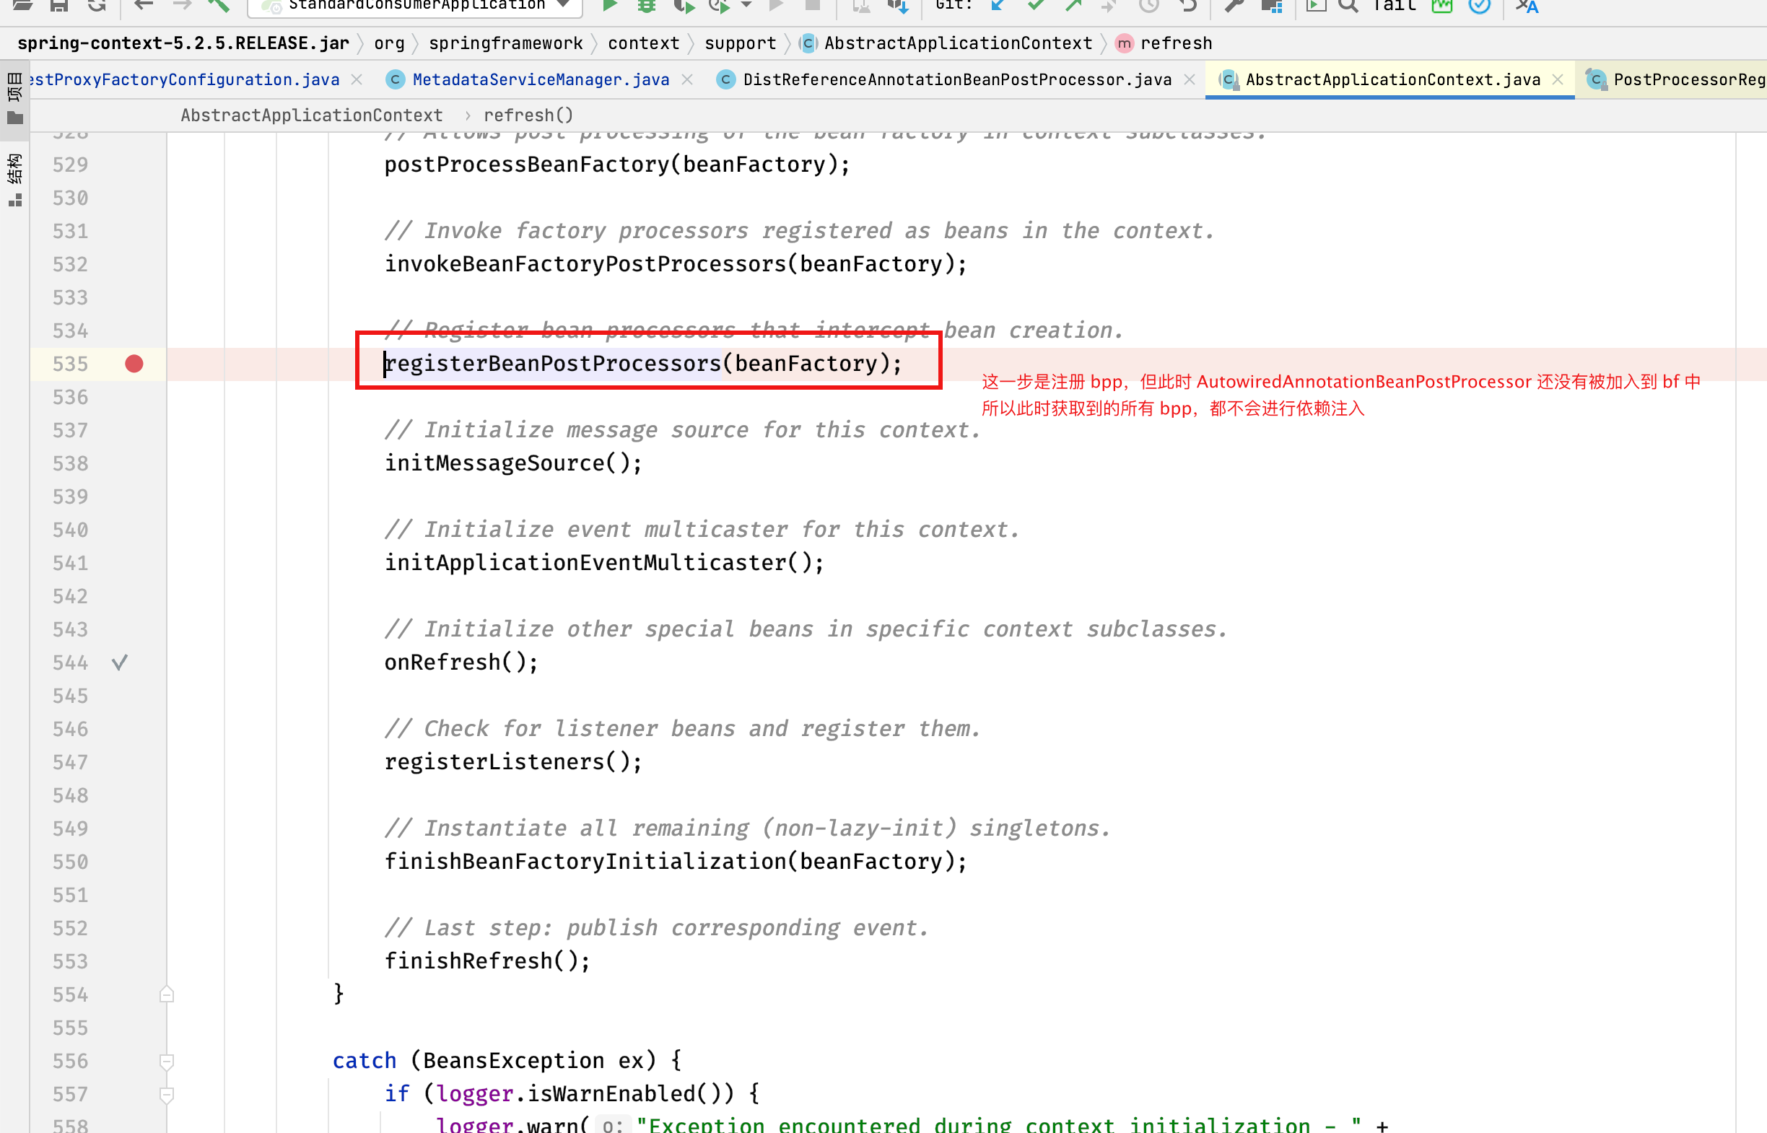The width and height of the screenshot is (1767, 1133).
Task: Click Git rollback undo arrow
Action: coord(1187,6)
